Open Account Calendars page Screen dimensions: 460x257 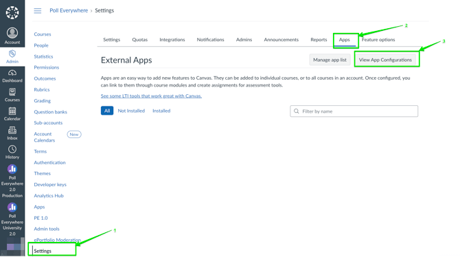click(45, 137)
